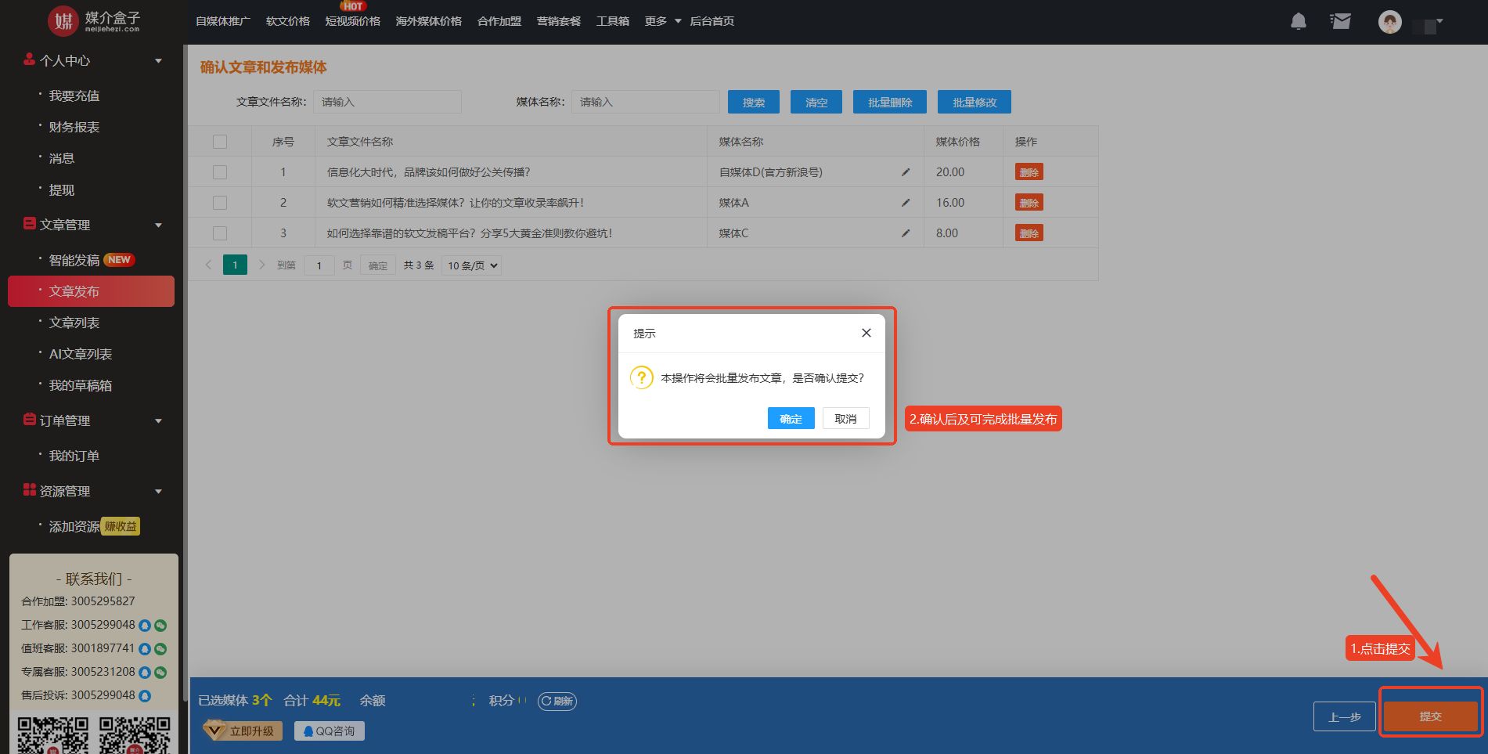
Task: Close the 提示 dialog with X
Action: click(866, 333)
